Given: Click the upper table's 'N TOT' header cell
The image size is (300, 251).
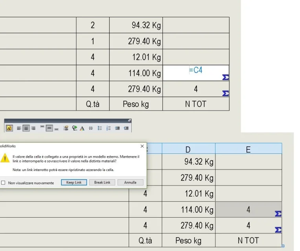Looking at the screenshot, I should pos(196,104).
